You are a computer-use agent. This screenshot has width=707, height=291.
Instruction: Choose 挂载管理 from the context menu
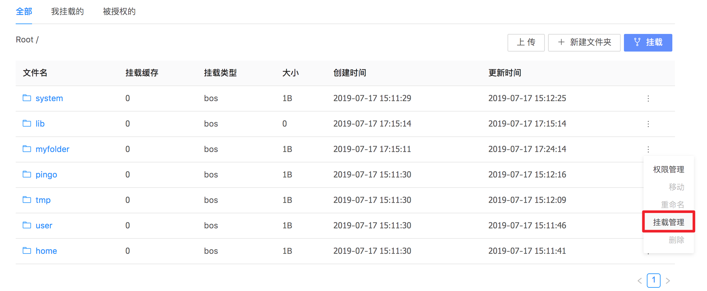(x=668, y=222)
